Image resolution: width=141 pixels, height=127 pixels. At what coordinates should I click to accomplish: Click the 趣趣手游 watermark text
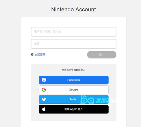pos(106,101)
